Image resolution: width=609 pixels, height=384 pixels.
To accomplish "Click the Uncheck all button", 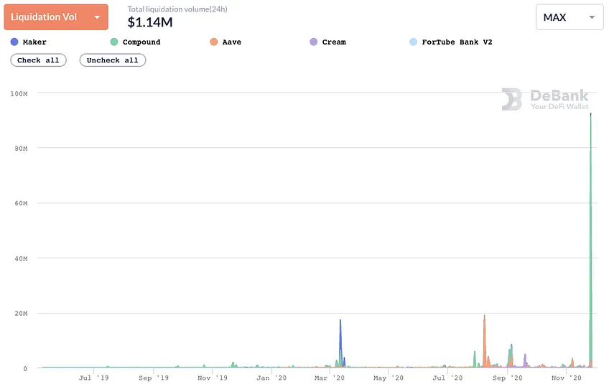I will [113, 60].
